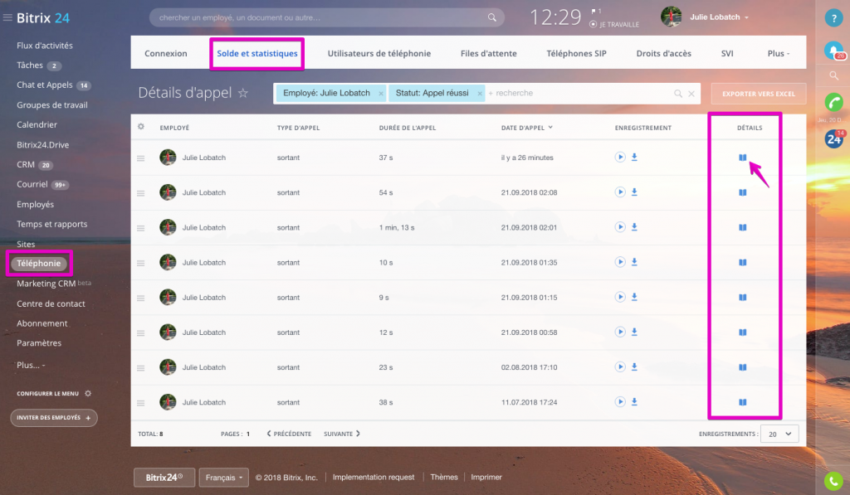Switch to the Connexion tab

click(x=166, y=53)
